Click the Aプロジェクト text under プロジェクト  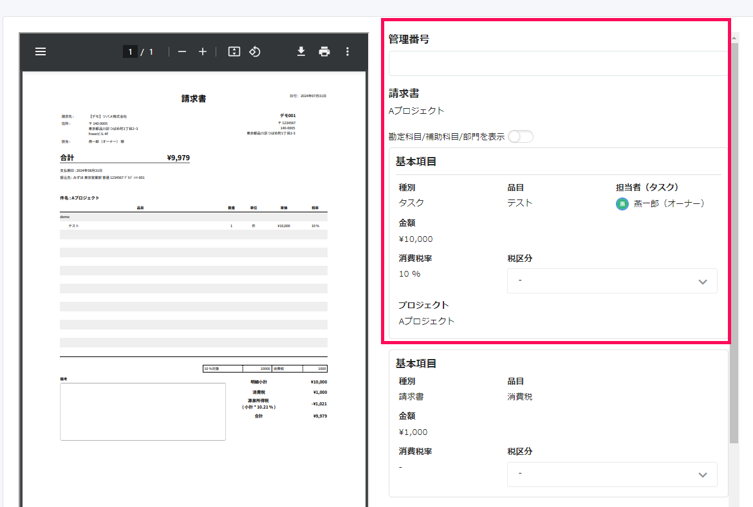tap(427, 321)
